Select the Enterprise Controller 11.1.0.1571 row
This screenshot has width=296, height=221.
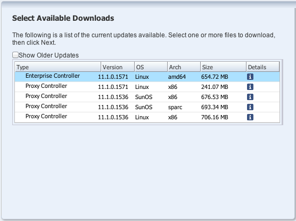[147, 77]
